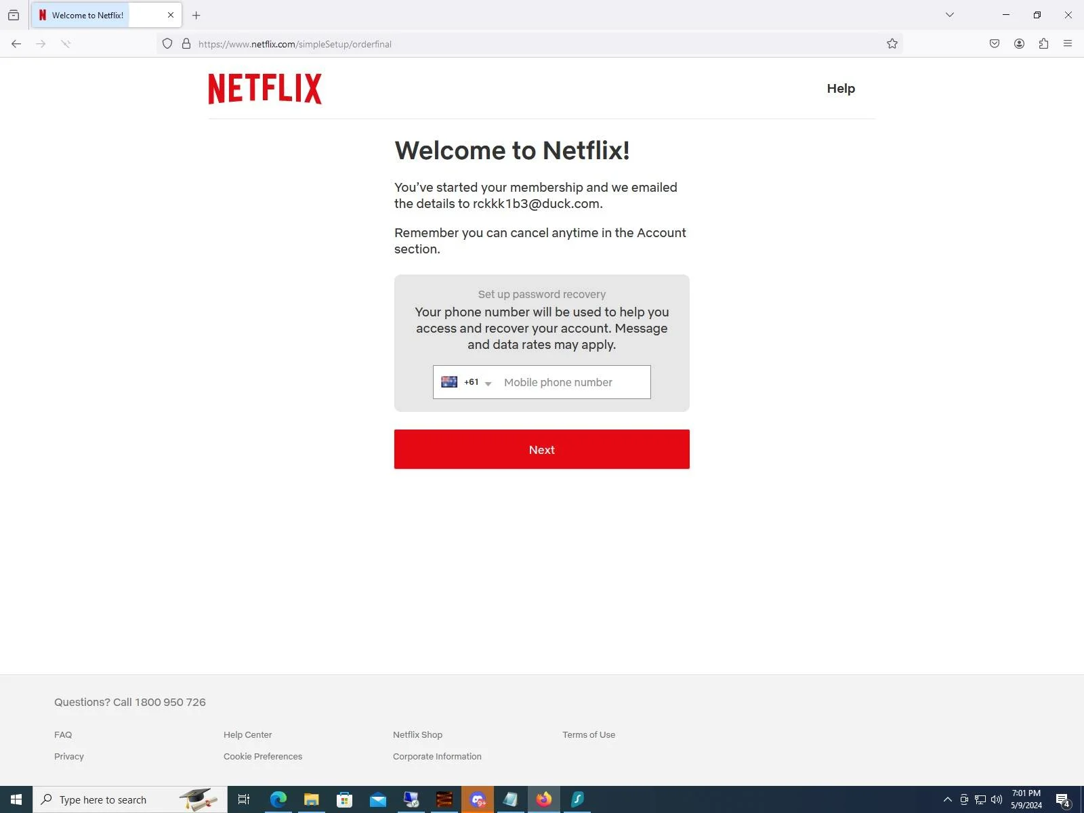Bookmark this page with star icon

click(892, 44)
